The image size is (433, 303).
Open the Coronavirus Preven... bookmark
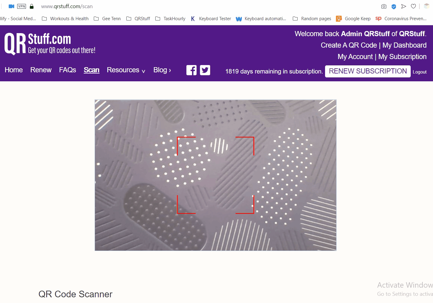point(401,19)
